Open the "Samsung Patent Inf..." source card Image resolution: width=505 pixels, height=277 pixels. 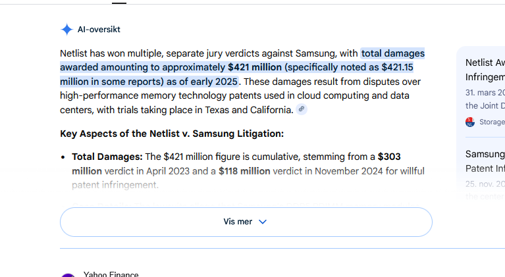485,161
